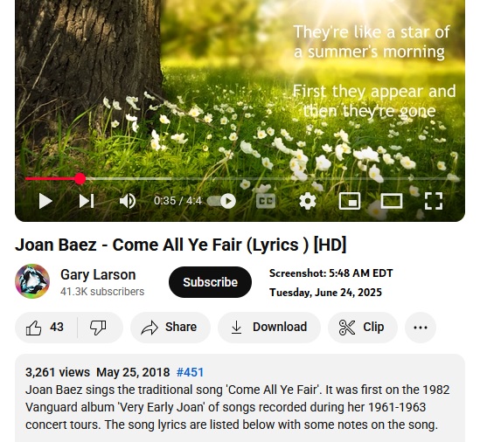This screenshot has height=442, width=480.
Task: Open the settings gear menu
Action: 308,201
